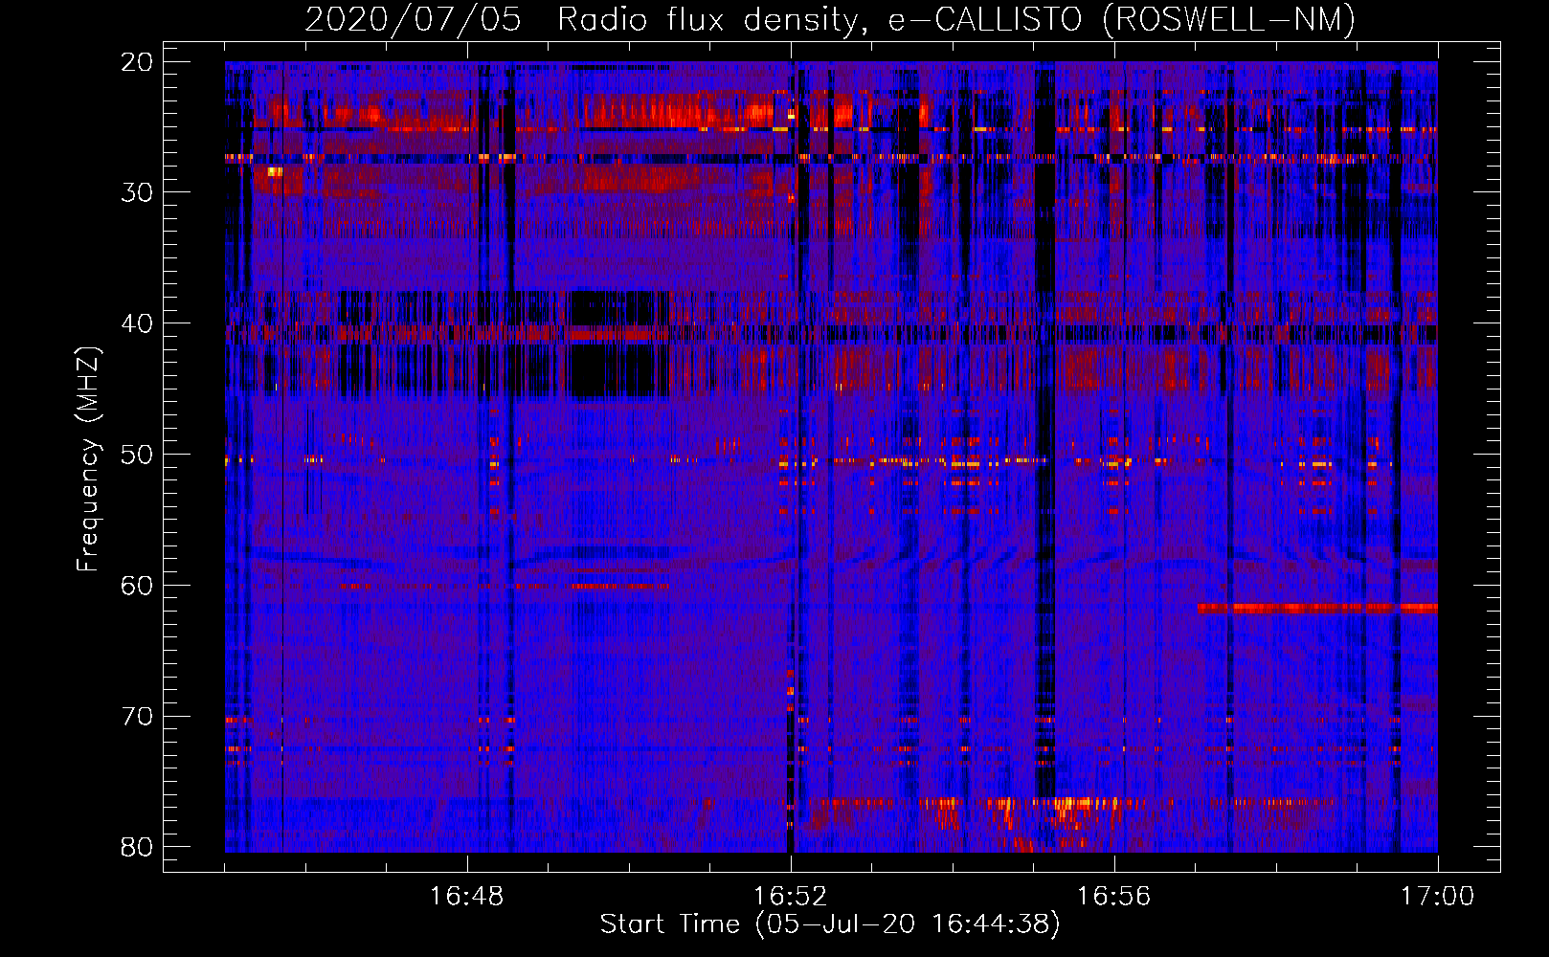Click the 16:48 time tick label
1549x957 pixels.
pos(467,897)
